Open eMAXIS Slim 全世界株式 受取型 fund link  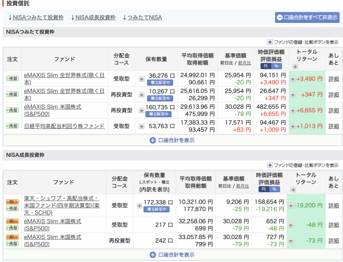click(x=64, y=79)
